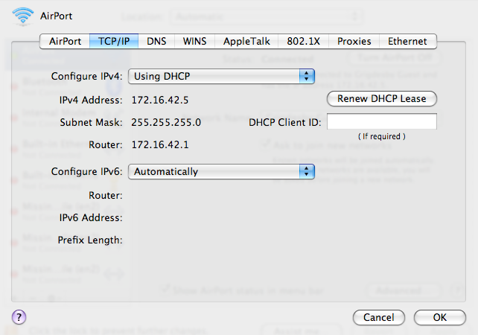This screenshot has width=478, height=335.
Task: Click Cancel to discard changes
Action: pos(378,318)
